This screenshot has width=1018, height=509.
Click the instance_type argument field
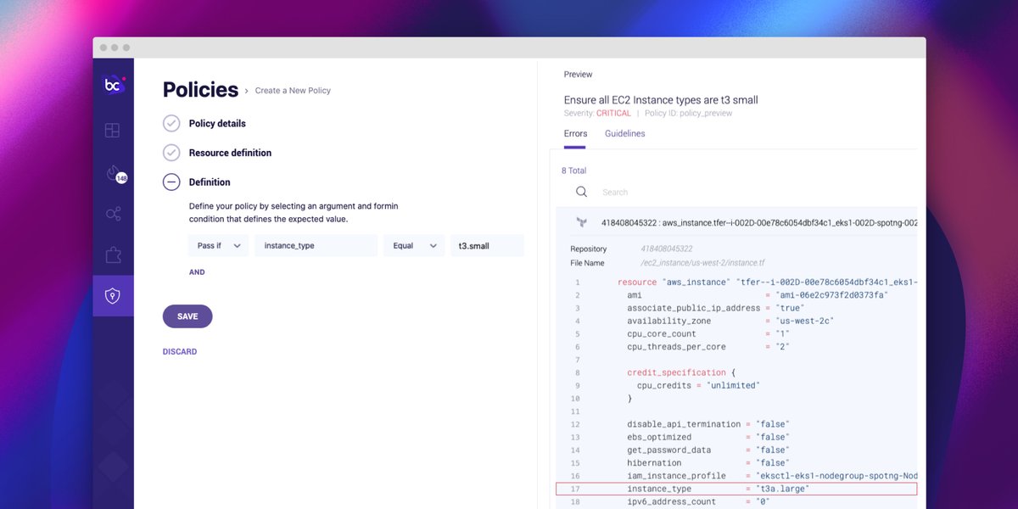[316, 246]
